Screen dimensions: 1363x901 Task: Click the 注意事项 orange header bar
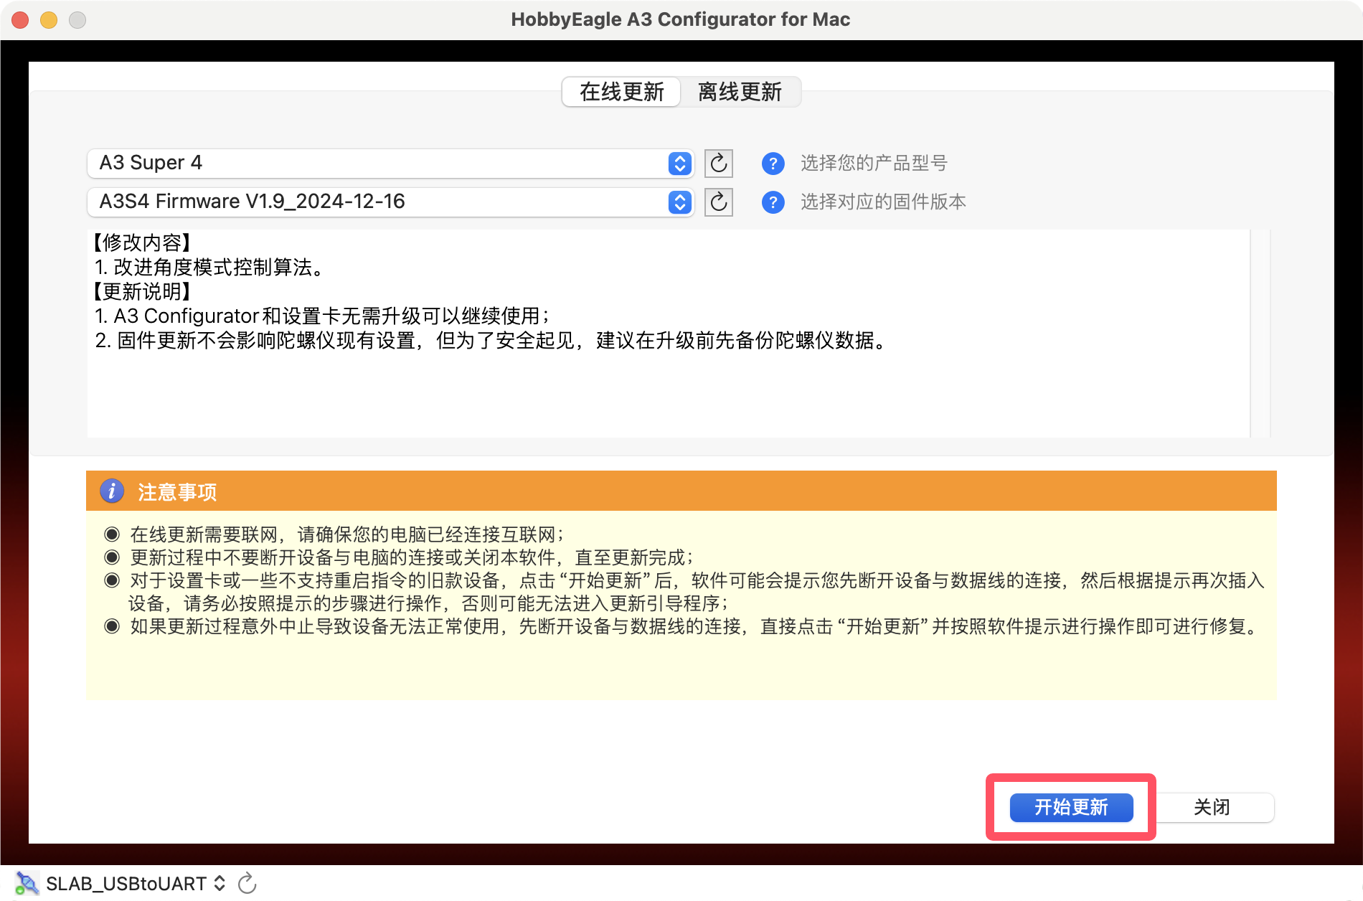681,491
